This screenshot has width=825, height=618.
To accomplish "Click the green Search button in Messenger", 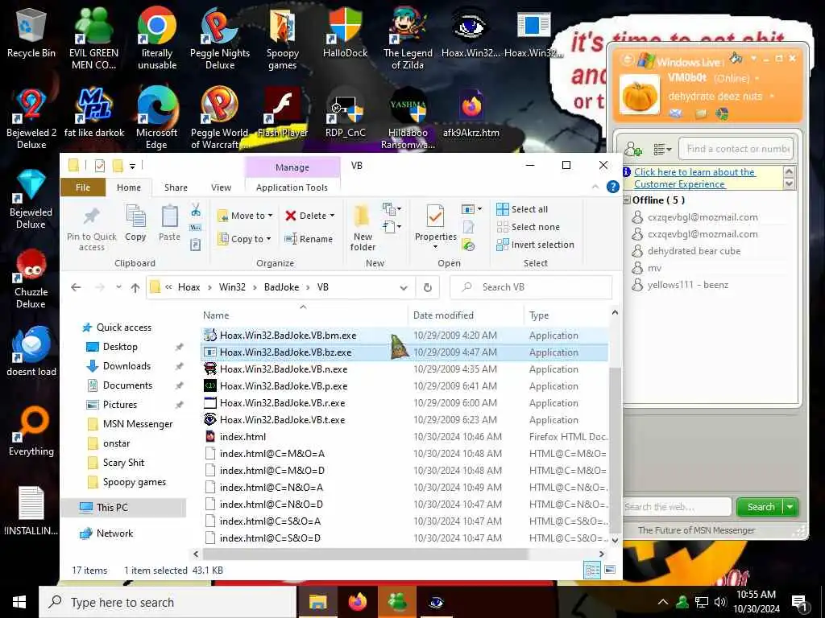I will point(761,507).
